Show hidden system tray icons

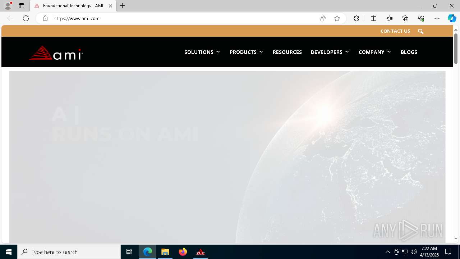(x=387, y=252)
